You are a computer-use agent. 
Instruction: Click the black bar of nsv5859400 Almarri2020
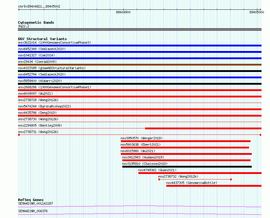tap(140, 84)
